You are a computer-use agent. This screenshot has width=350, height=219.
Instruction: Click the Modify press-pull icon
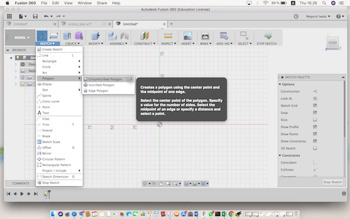[x=96, y=36]
